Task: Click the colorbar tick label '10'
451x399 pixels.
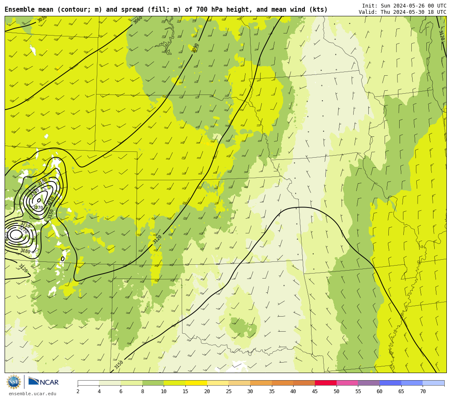Action: [x=164, y=391]
